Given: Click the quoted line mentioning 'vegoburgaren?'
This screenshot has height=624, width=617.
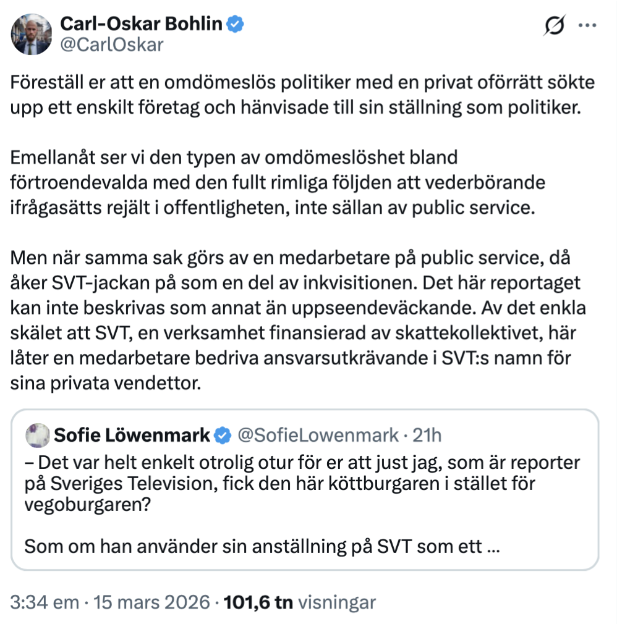Looking at the screenshot, I should point(80,504).
